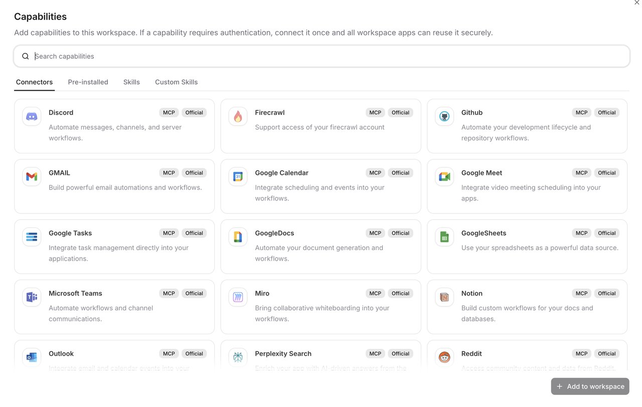642x407 pixels.
Task: Select the "Google Meet" card title
Action: tap(482, 173)
